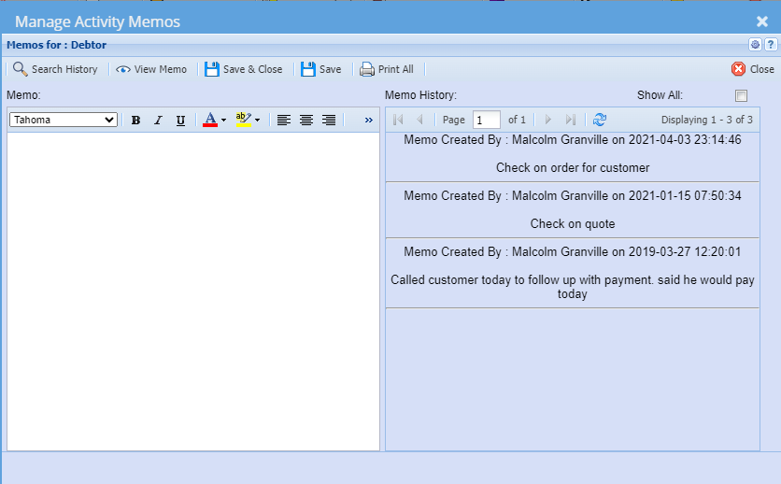
Task: Click Save & Close in the toolbar
Action: pyautogui.click(x=243, y=69)
